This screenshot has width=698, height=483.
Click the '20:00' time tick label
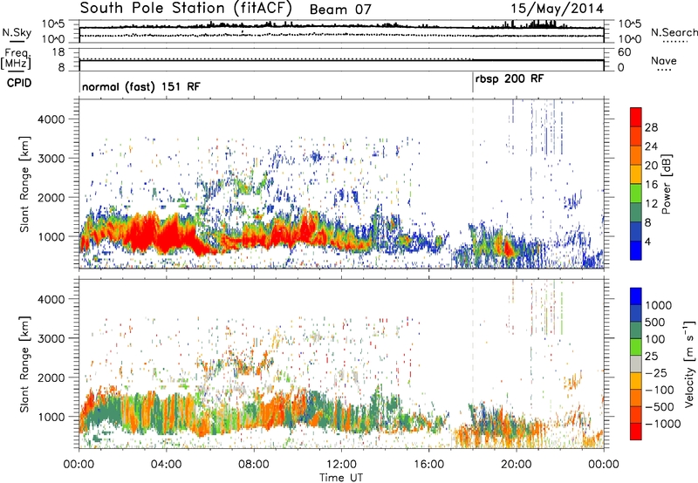pos(516,465)
